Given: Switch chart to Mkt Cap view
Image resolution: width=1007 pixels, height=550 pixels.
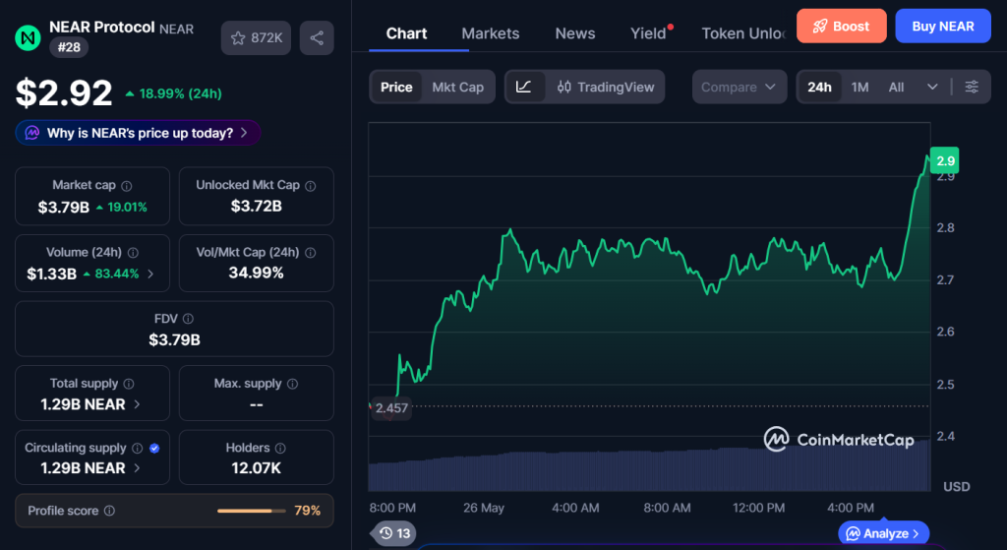Looking at the screenshot, I should [x=458, y=87].
